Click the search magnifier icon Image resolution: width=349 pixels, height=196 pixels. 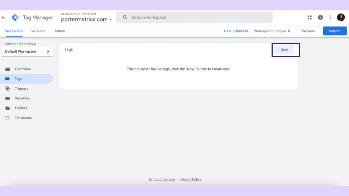point(125,17)
